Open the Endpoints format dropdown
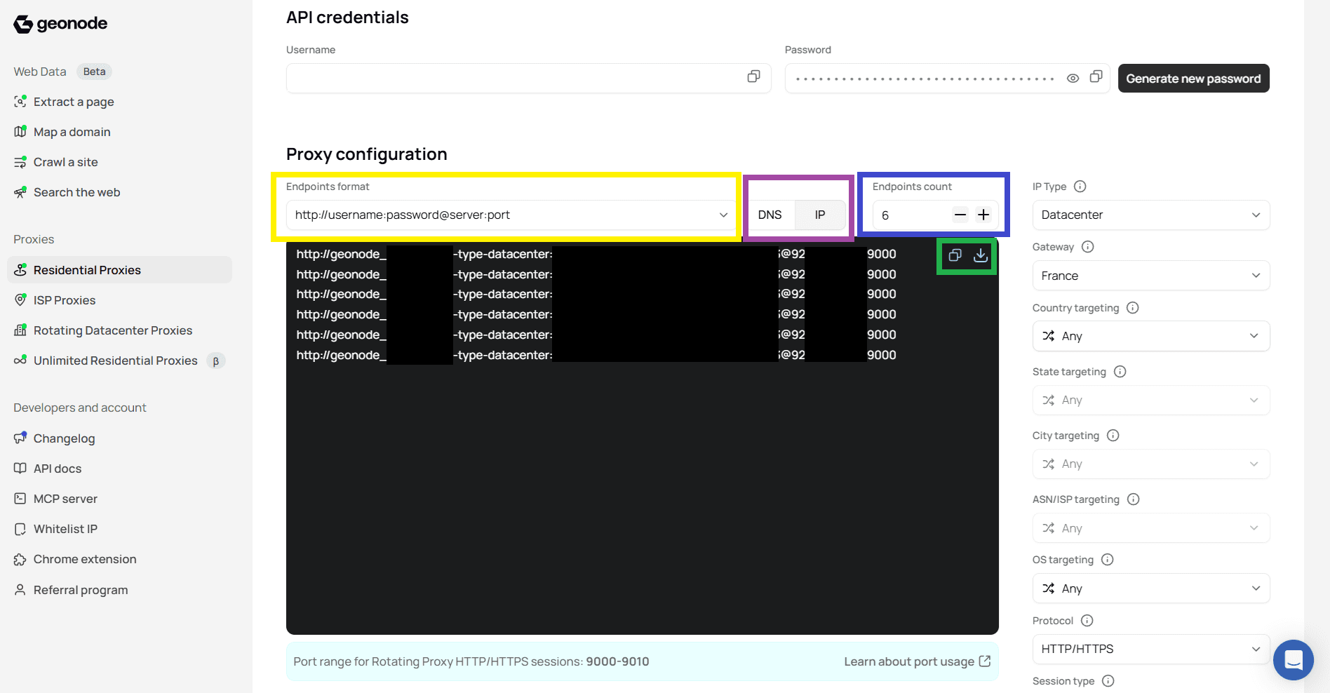Viewport: 1330px width, 693px height. pos(511,215)
